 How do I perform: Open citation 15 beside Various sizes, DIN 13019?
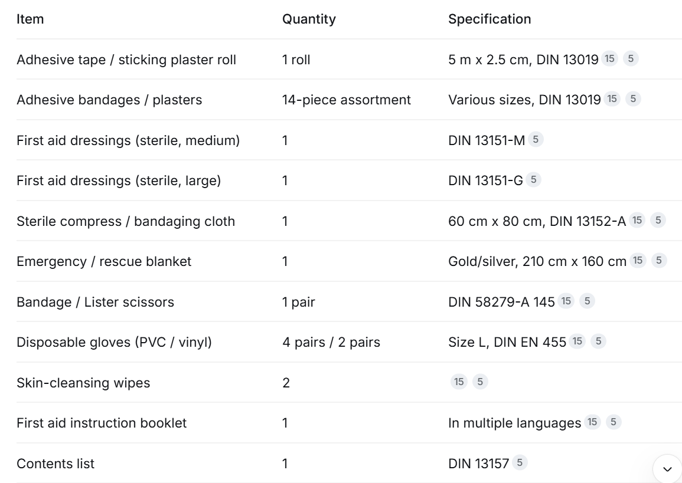[x=612, y=99]
